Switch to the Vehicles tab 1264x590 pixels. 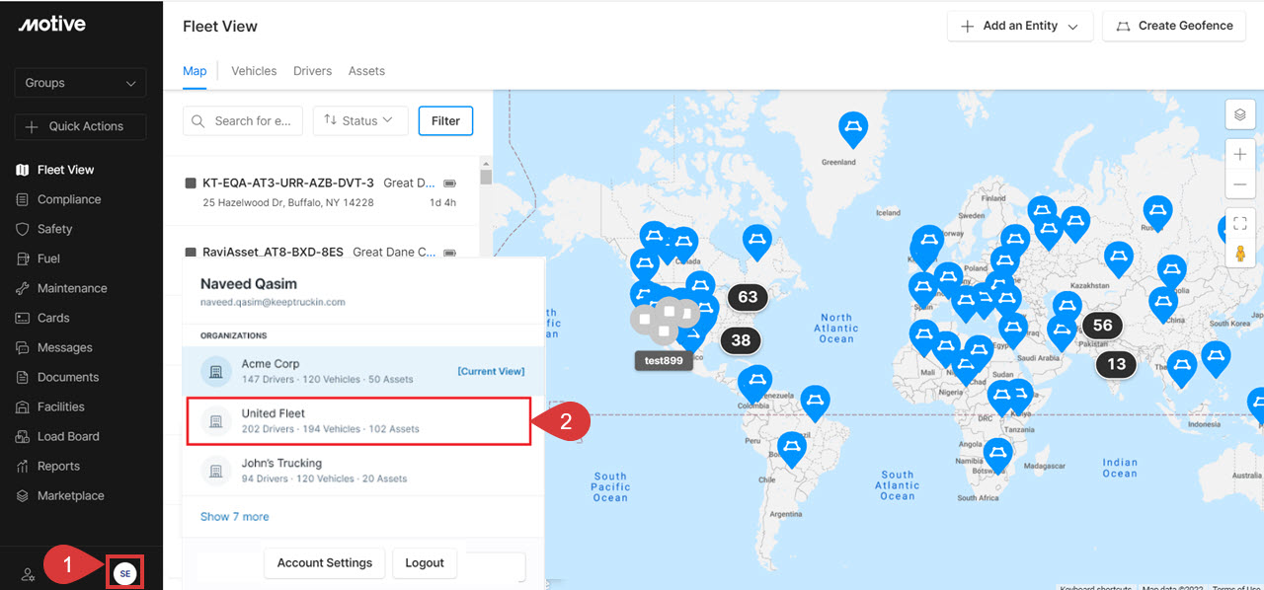pos(254,71)
